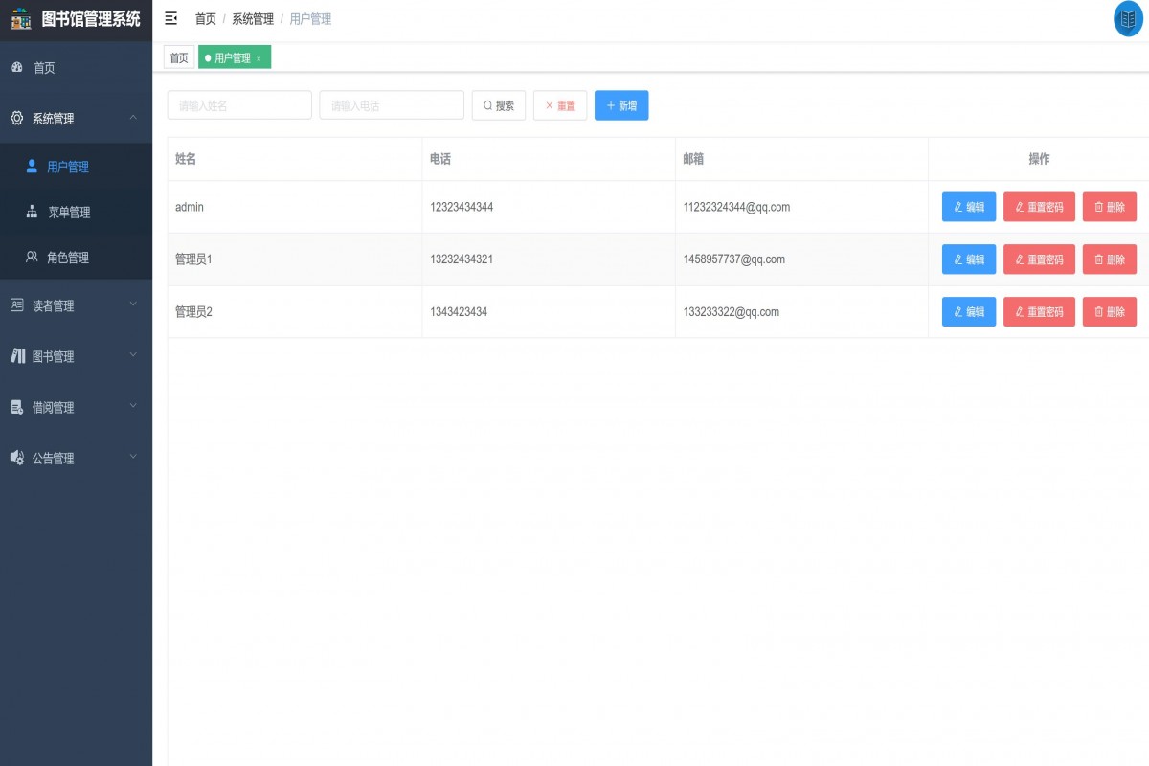The height and width of the screenshot is (766, 1149).
Task: Click 编辑 button for admin row
Action: 969,207
